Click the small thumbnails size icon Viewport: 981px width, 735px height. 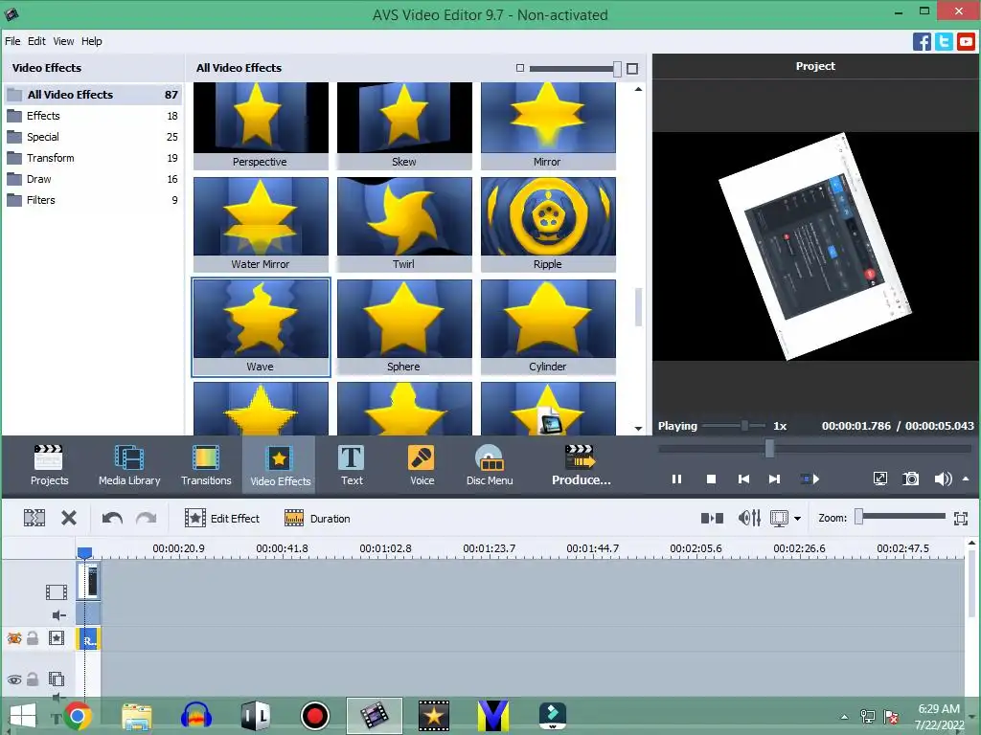[520, 68]
